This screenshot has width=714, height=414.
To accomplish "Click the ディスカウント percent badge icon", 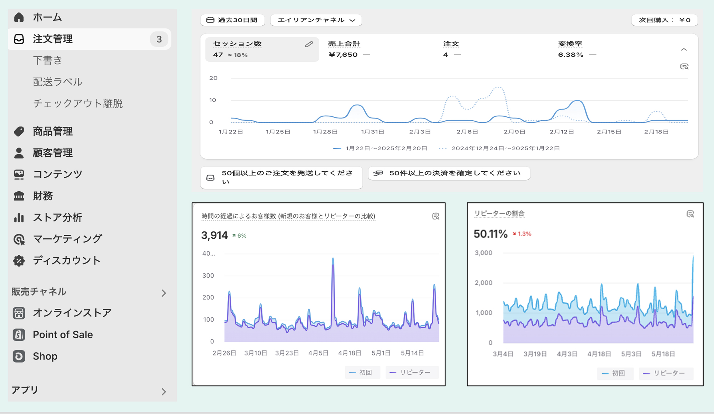I will 19,261.
